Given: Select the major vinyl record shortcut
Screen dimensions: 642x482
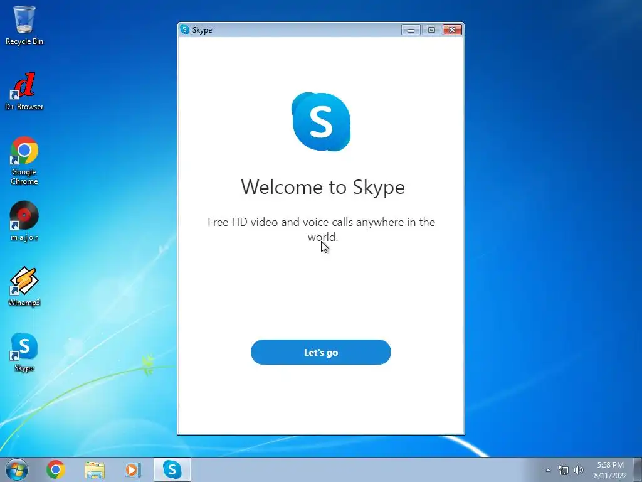Looking at the screenshot, I should (x=24, y=222).
